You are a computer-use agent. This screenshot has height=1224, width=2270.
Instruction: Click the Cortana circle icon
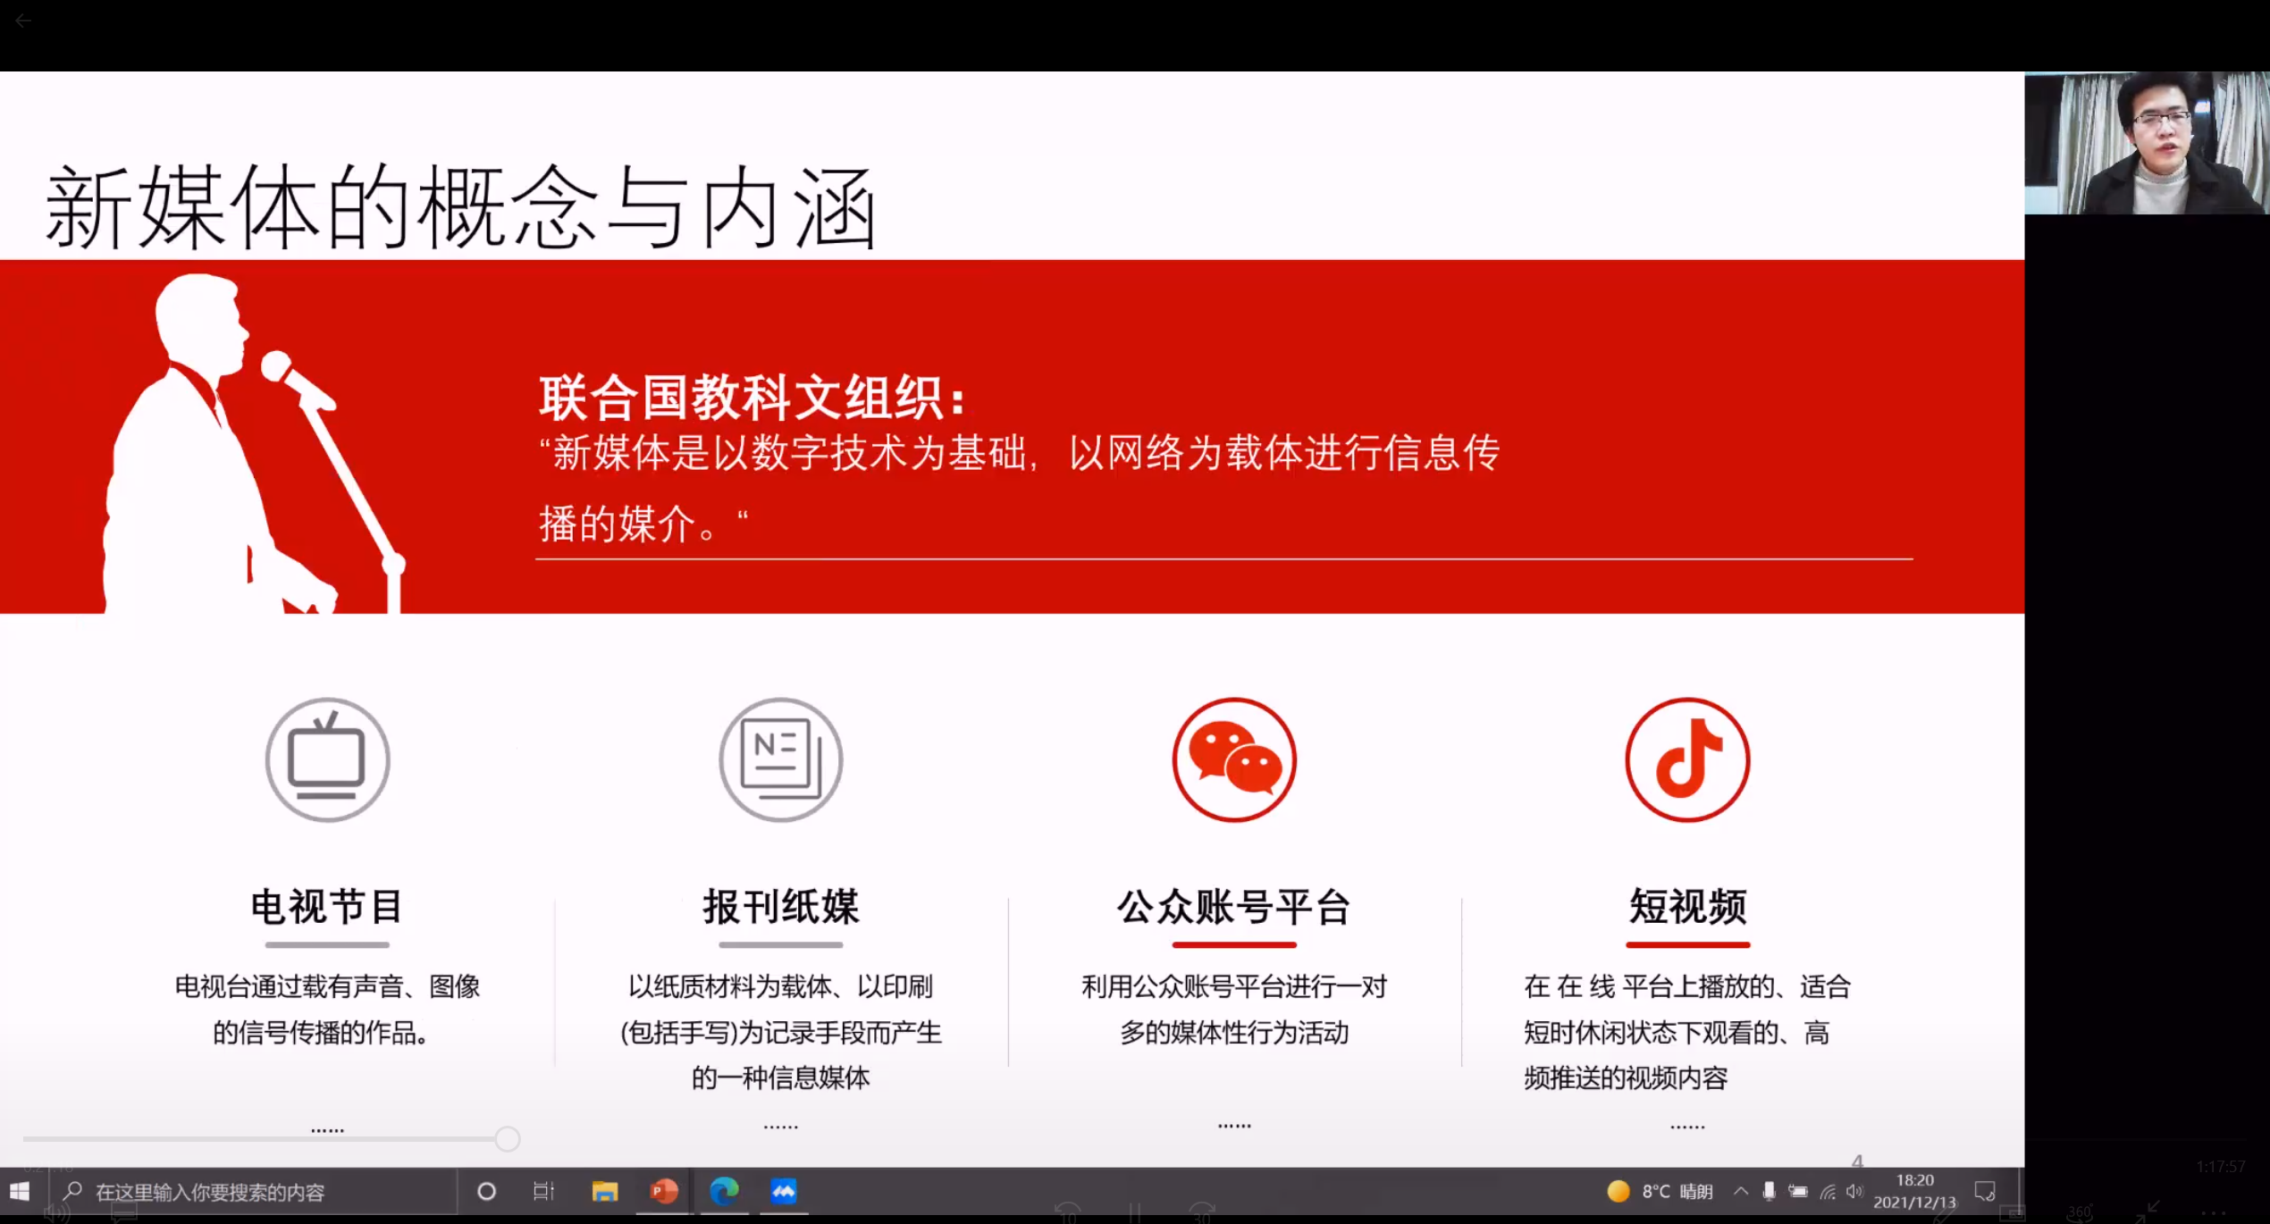coord(486,1192)
